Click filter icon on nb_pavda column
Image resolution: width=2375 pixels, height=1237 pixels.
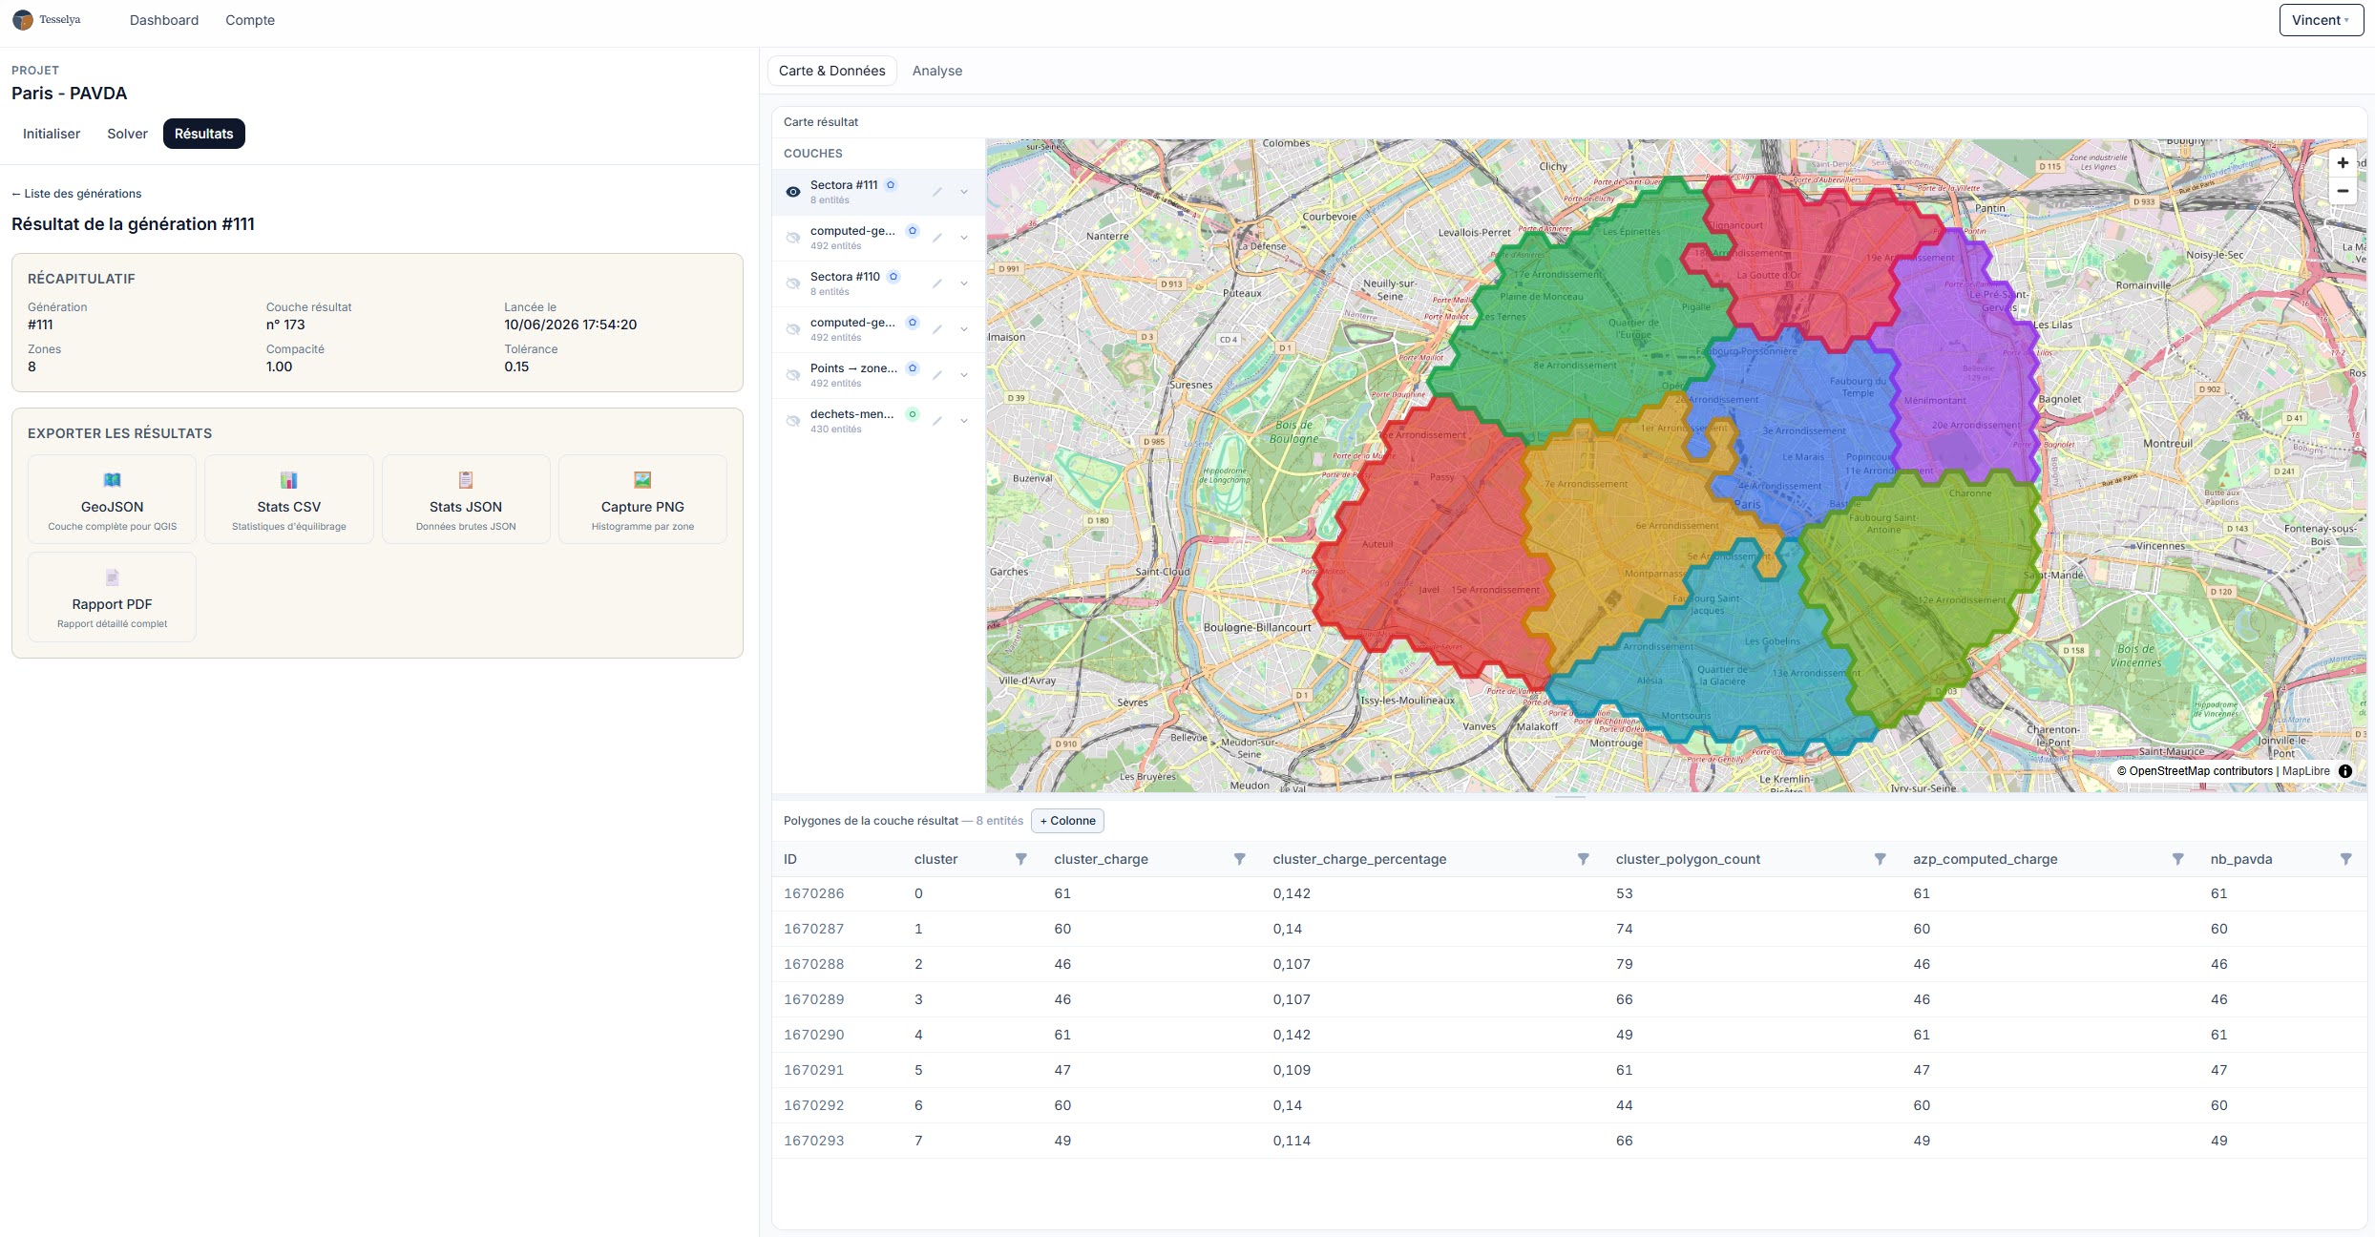[x=2345, y=859]
